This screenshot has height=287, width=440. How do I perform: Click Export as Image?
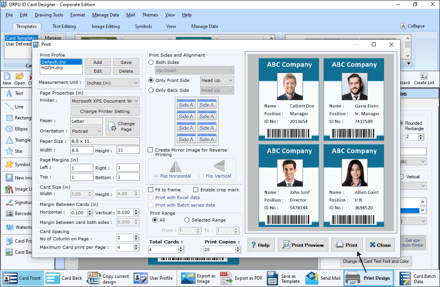199,278
